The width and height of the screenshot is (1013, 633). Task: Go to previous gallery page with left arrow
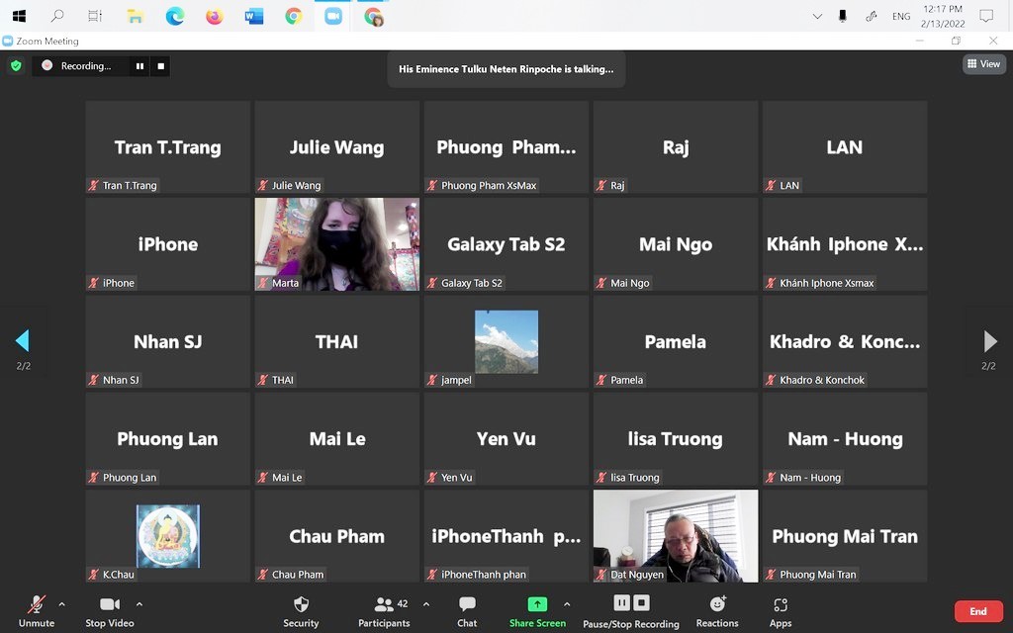(x=22, y=341)
